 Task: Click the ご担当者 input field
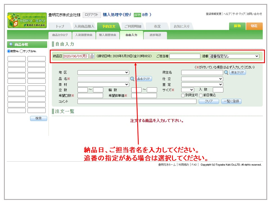pyautogui.click(x=185, y=56)
